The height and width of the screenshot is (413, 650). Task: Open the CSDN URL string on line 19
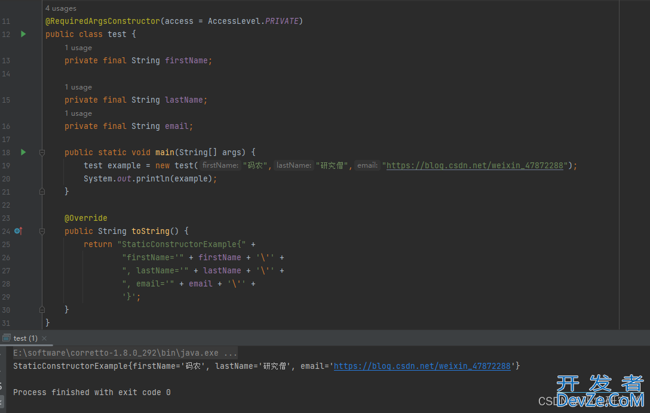tap(474, 165)
